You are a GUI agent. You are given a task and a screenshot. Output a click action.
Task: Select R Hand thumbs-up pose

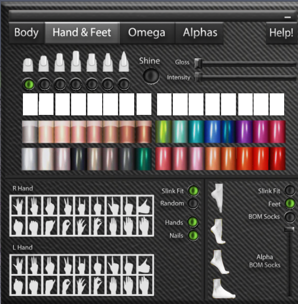point(145,205)
